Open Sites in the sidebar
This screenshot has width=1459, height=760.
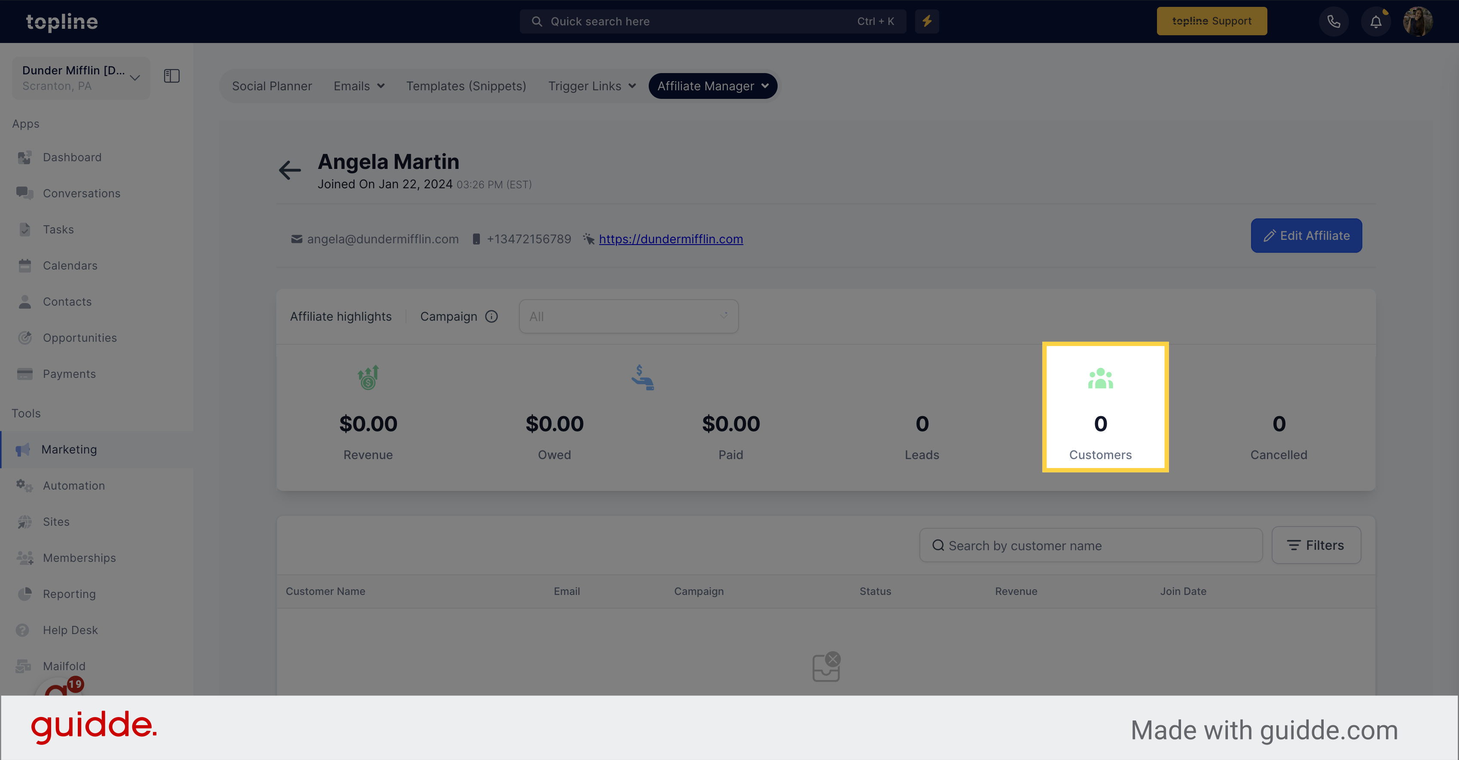56,522
